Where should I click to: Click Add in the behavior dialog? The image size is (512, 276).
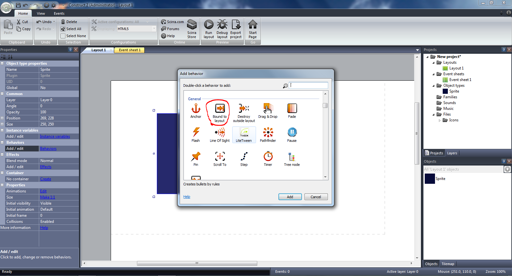[290, 197]
